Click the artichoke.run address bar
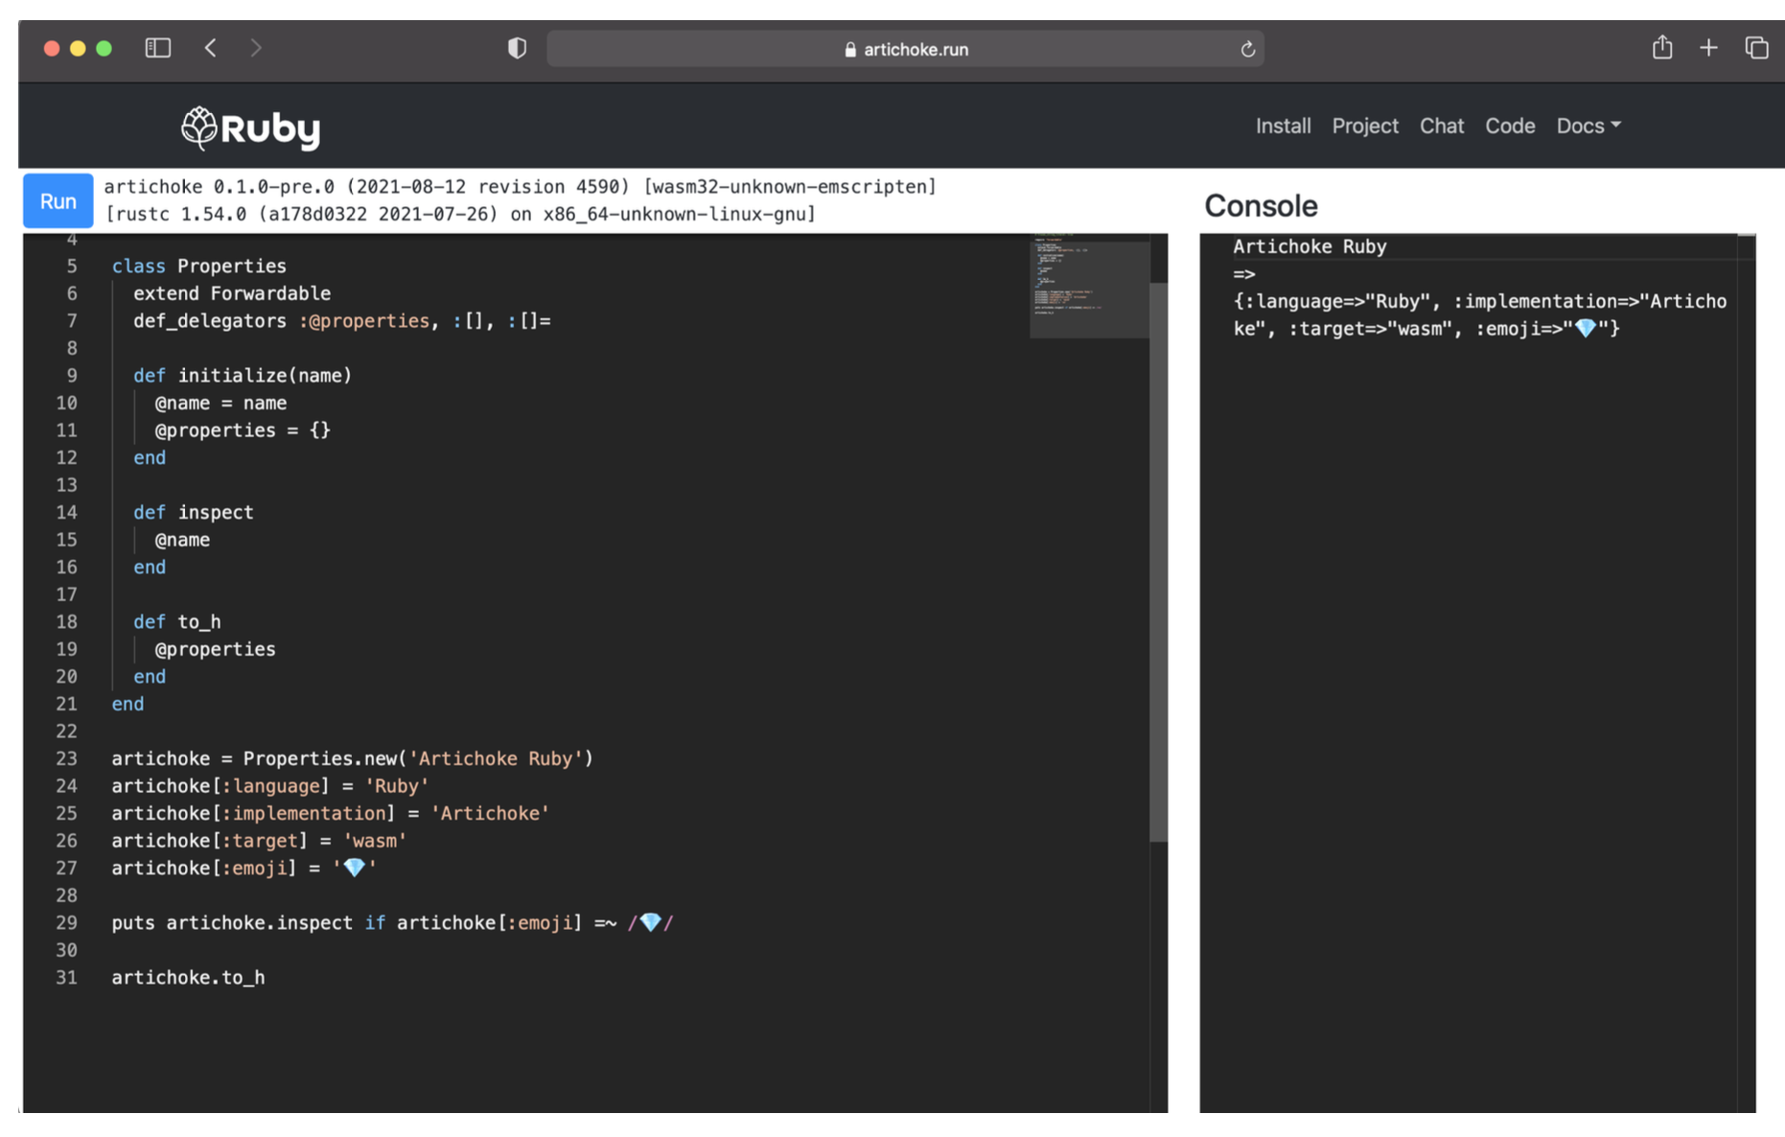The width and height of the screenshot is (1785, 1137). coord(905,49)
